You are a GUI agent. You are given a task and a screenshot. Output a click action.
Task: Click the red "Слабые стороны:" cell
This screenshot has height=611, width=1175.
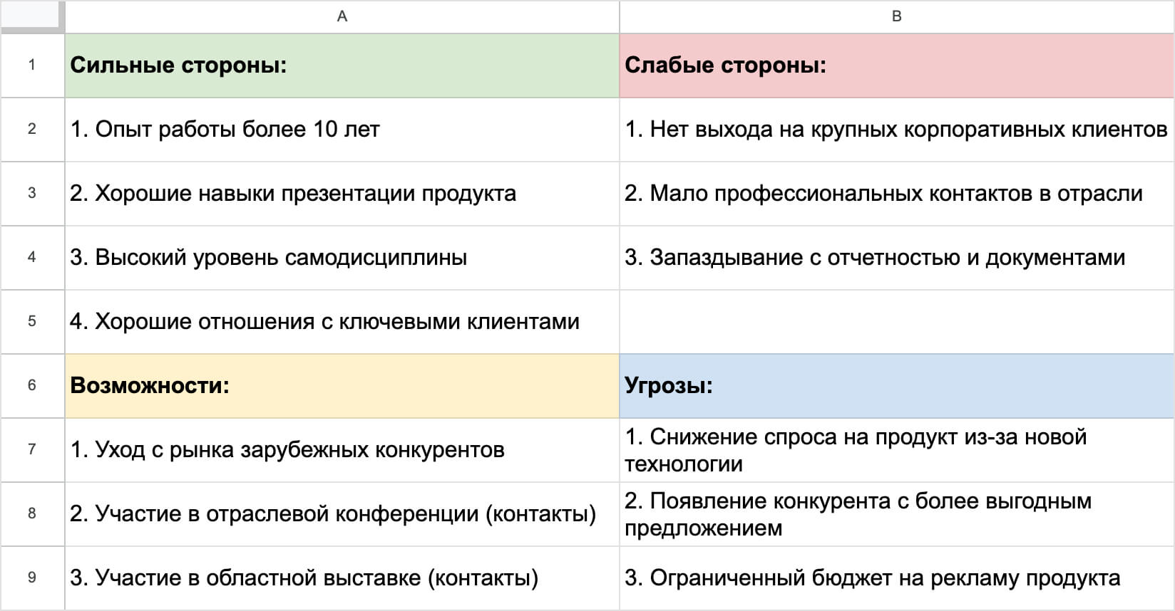tap(896, 66)
